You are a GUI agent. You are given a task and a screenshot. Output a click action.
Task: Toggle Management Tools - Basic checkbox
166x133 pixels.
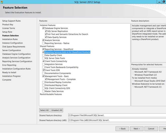click(x=43, y=76)
